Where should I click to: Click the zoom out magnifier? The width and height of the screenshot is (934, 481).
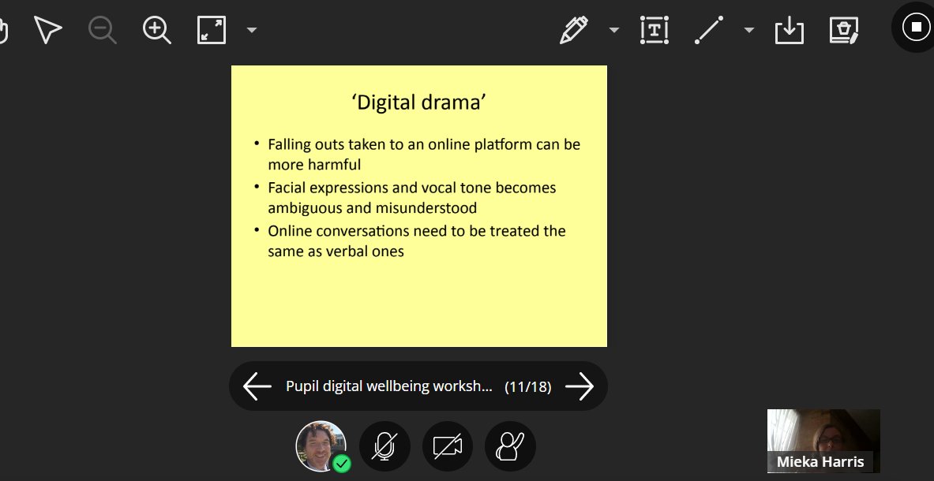(x=103, y=30)
